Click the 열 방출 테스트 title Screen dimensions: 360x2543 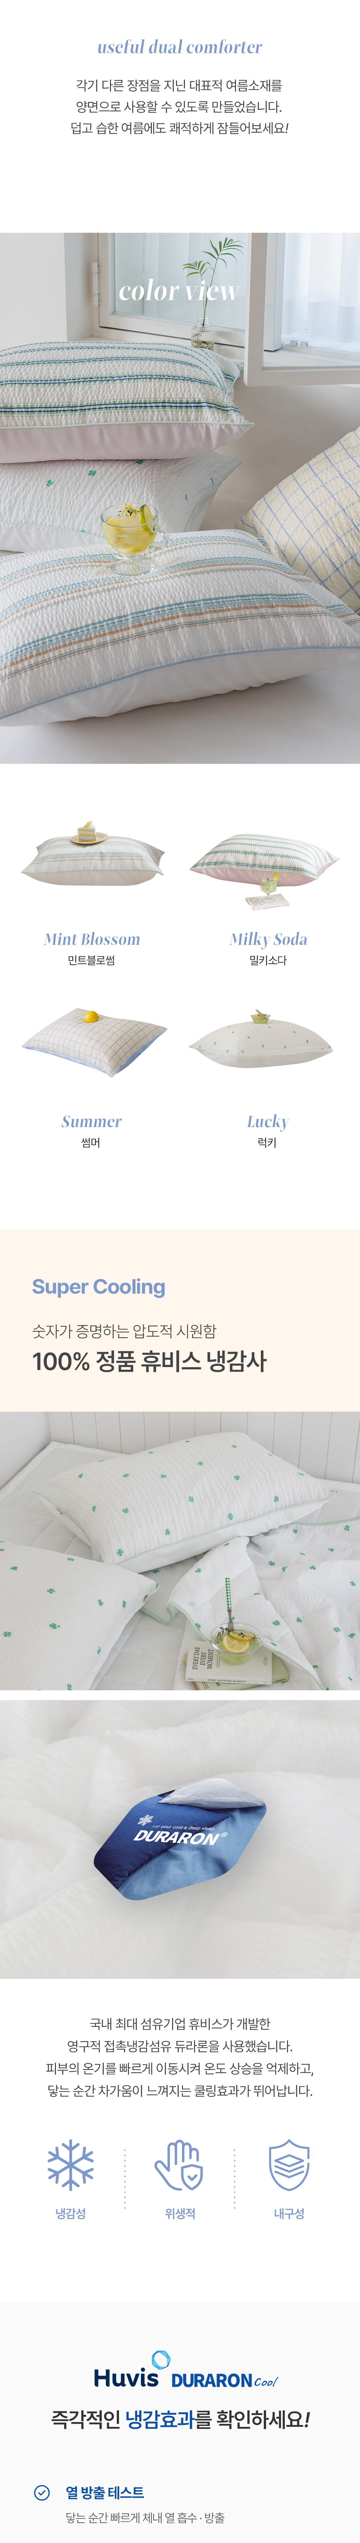tap(104, 2492)
